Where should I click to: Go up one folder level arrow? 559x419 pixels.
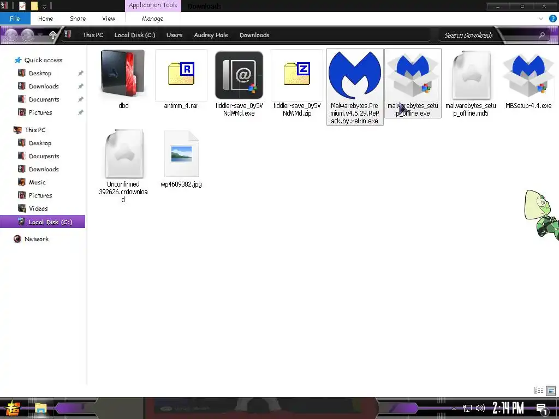click(53, 35)
